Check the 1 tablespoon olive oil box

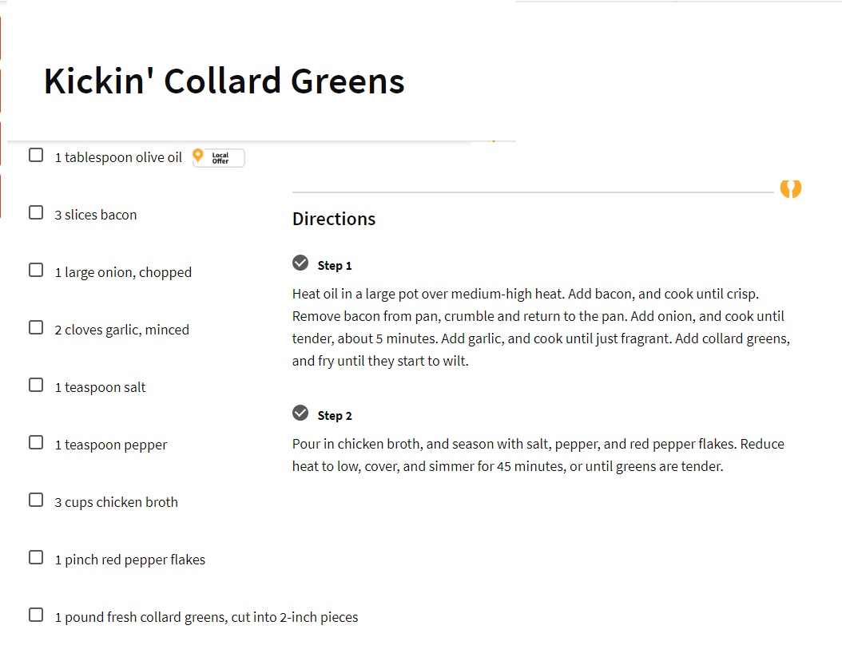point(36,155)
